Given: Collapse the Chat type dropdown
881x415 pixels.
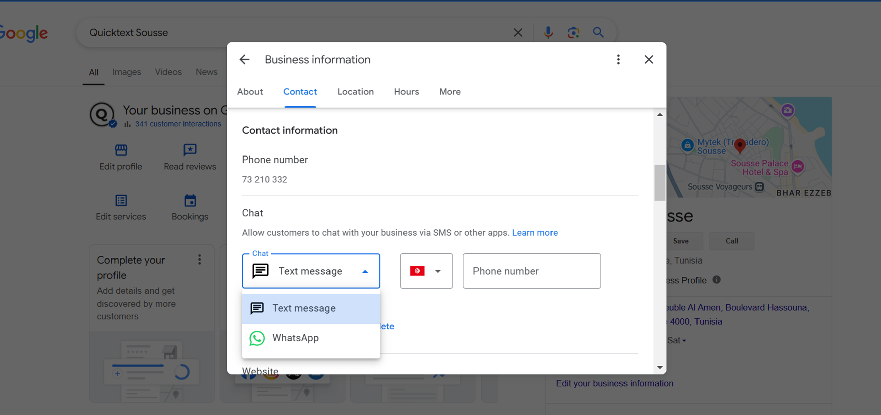Looking at the screenshot, I should click(311, 271).
